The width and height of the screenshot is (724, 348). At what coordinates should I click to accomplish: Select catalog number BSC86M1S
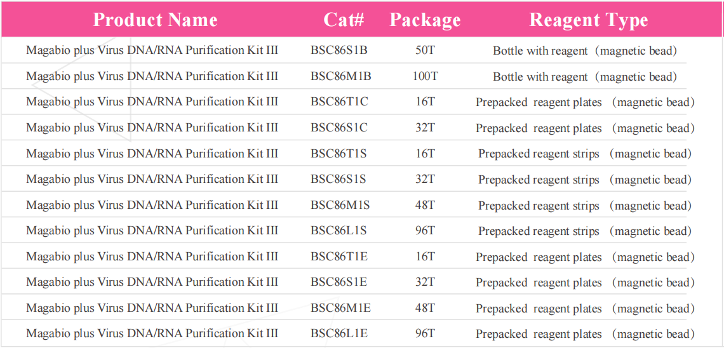(x=340, y=205)
